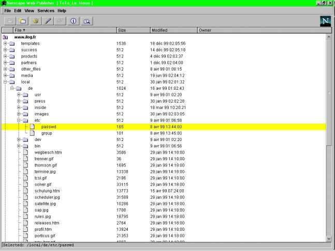Click the folder icon next to usr

coord(25,95)
